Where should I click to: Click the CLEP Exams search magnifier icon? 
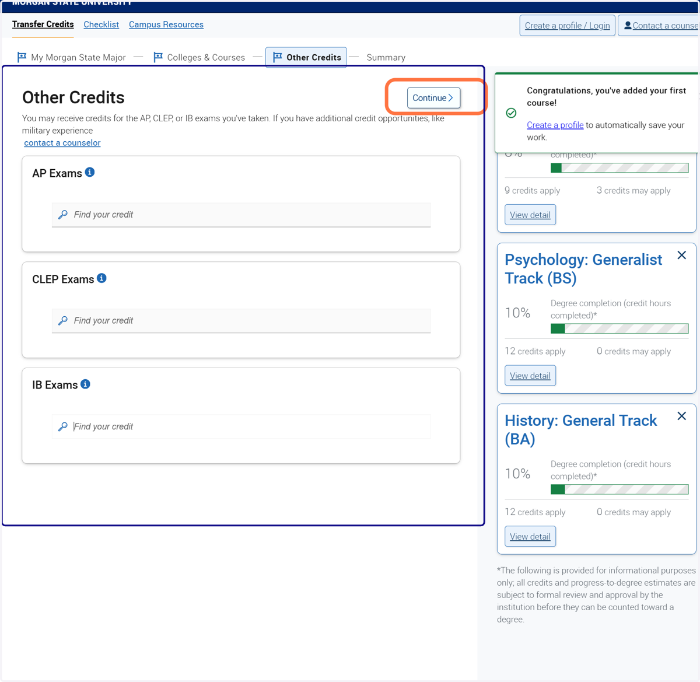63,321
